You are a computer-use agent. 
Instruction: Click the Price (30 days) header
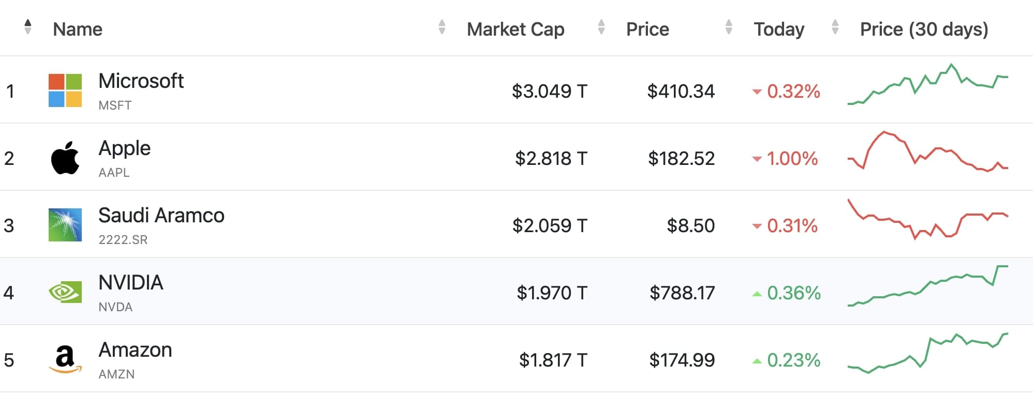(924, 29)
